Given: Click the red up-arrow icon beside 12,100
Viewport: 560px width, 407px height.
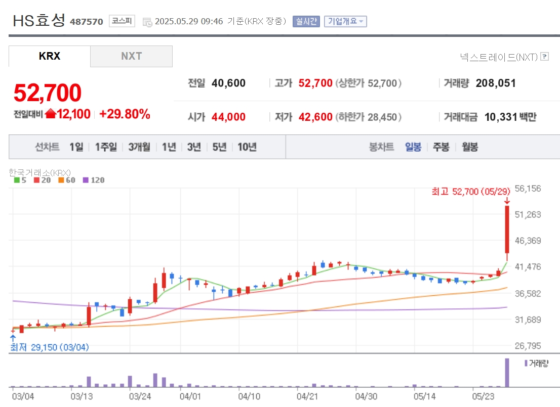Looking at the screenshot, I should (x=51, y=114).
